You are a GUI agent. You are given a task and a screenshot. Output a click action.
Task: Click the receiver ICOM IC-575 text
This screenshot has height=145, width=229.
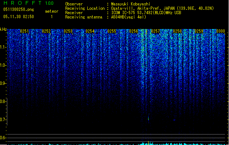tap(146, 13)
